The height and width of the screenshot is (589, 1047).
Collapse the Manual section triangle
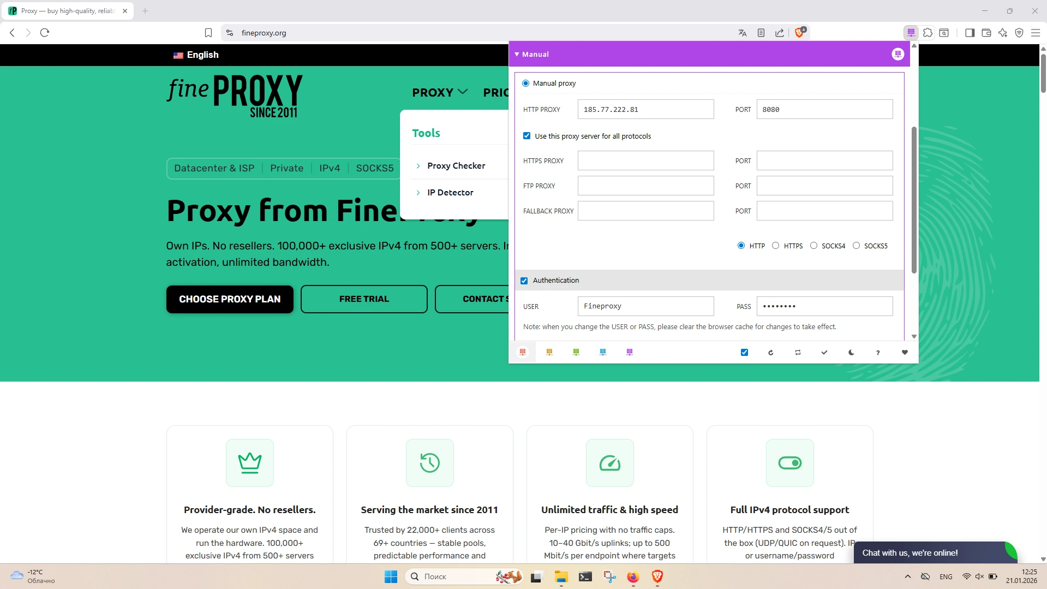coord(517,54)
